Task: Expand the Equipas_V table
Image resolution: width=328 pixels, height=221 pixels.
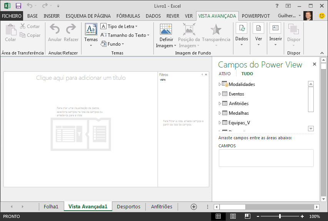Action: pyautogui.click(x=220, y=123)
